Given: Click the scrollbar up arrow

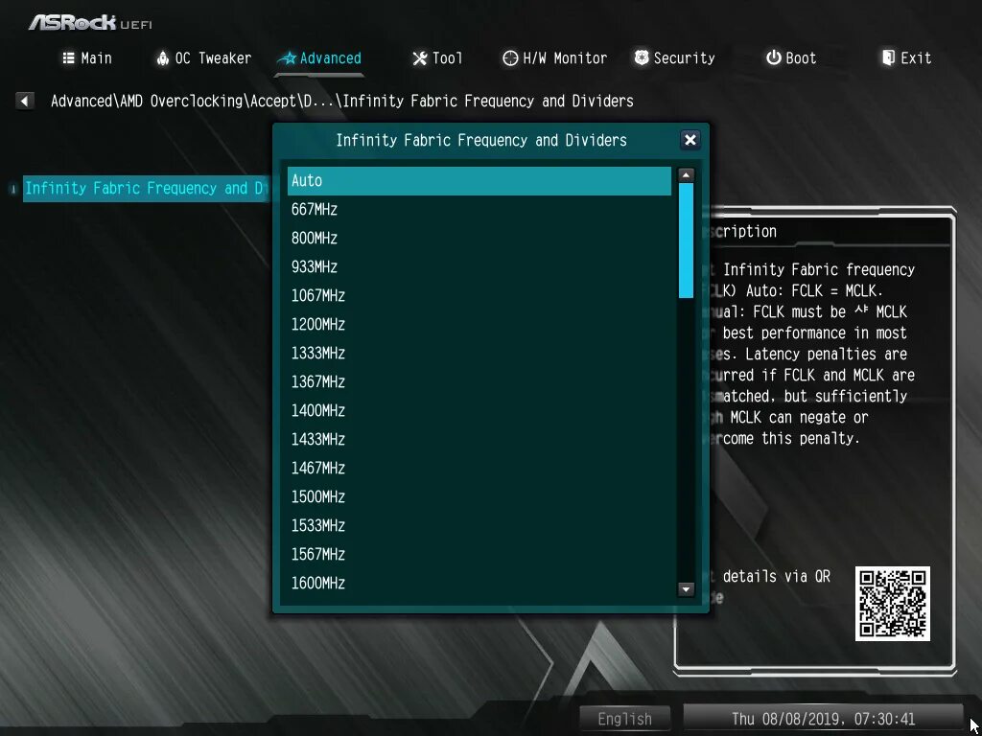Looking at the screenshot, I should click(686, 173).
